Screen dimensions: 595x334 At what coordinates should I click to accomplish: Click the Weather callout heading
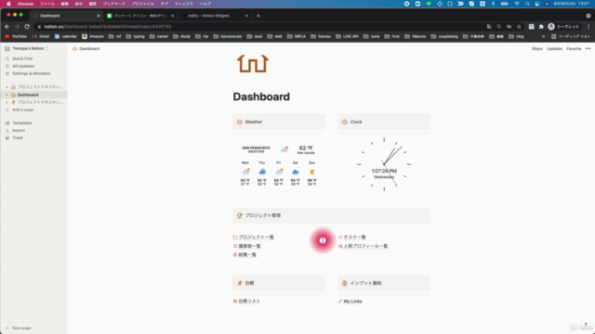[x=279, y=122]
